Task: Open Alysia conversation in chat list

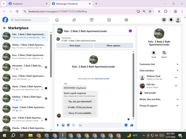Action: point(25,88)
